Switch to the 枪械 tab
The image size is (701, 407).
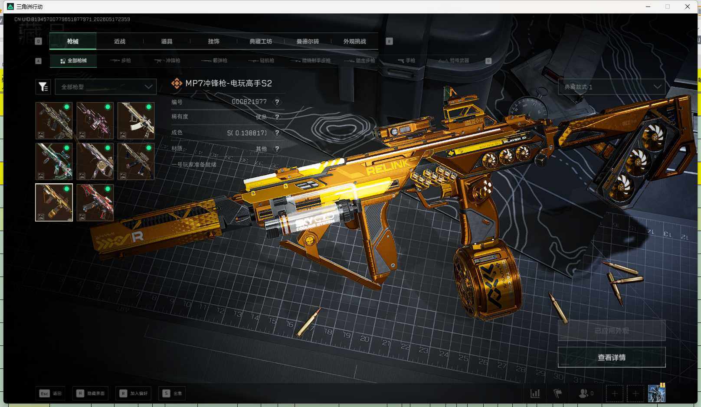click(x=73, y=41)
